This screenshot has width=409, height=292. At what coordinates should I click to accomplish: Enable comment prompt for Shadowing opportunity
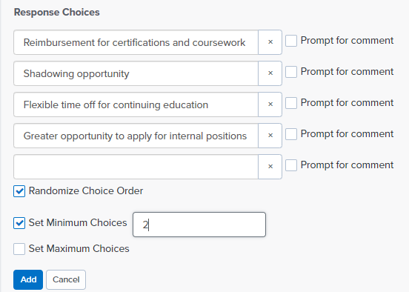tap(291, 72)
